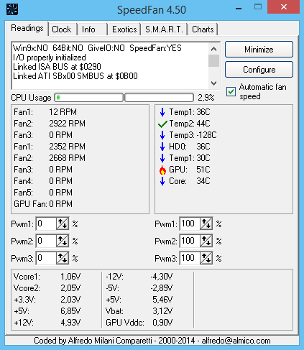Click the flame icon beside GPU 51C
Viewport: 304px width, 350px height.
pyautogui.click(x=162, y=170)
